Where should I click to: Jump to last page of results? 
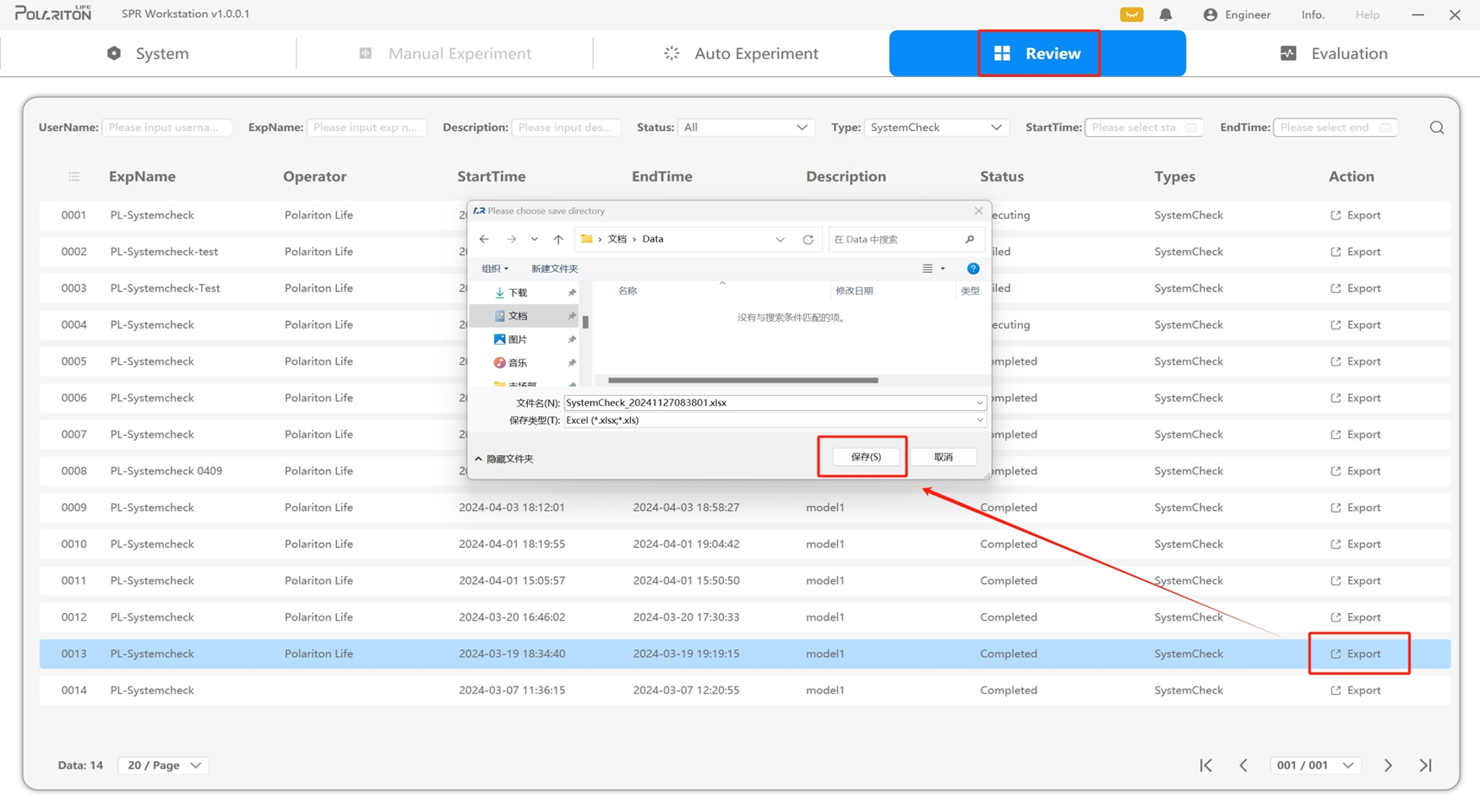pyautogui.click(x=1425, y=765)
